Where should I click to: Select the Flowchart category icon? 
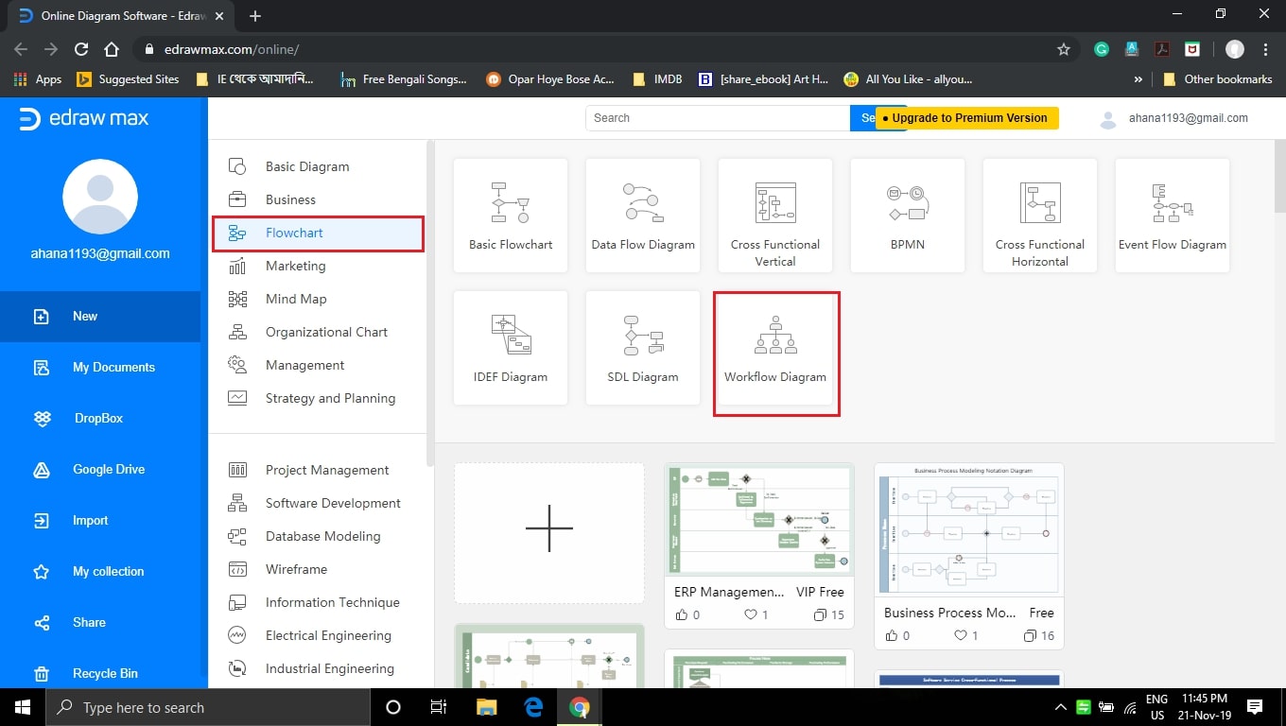(236, 233)
